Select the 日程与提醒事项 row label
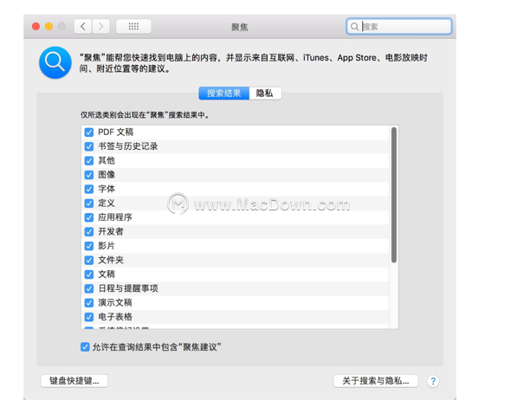This screenshot has width=517, height=407. click(x=128, y=288)
